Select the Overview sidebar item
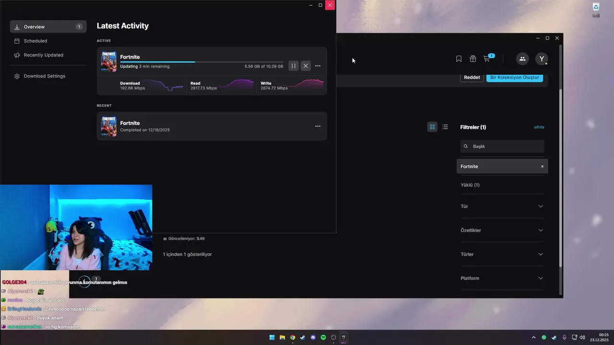The image size is (614, 345). (x=48, y=27)
